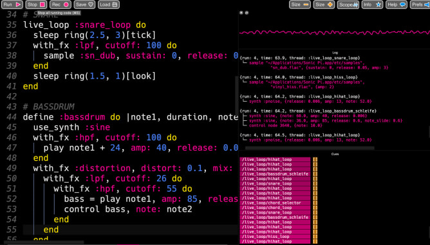The height and width of the screenshot is (245, 430).
Task: Load a file with the Load button
Action: 108,5
